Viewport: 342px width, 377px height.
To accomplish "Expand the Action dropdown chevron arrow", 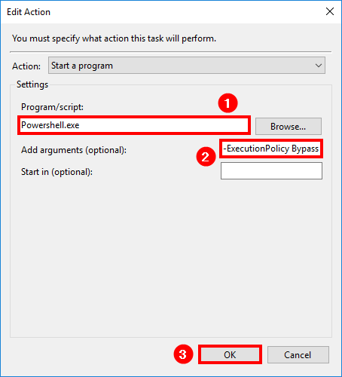I will 319,66.
